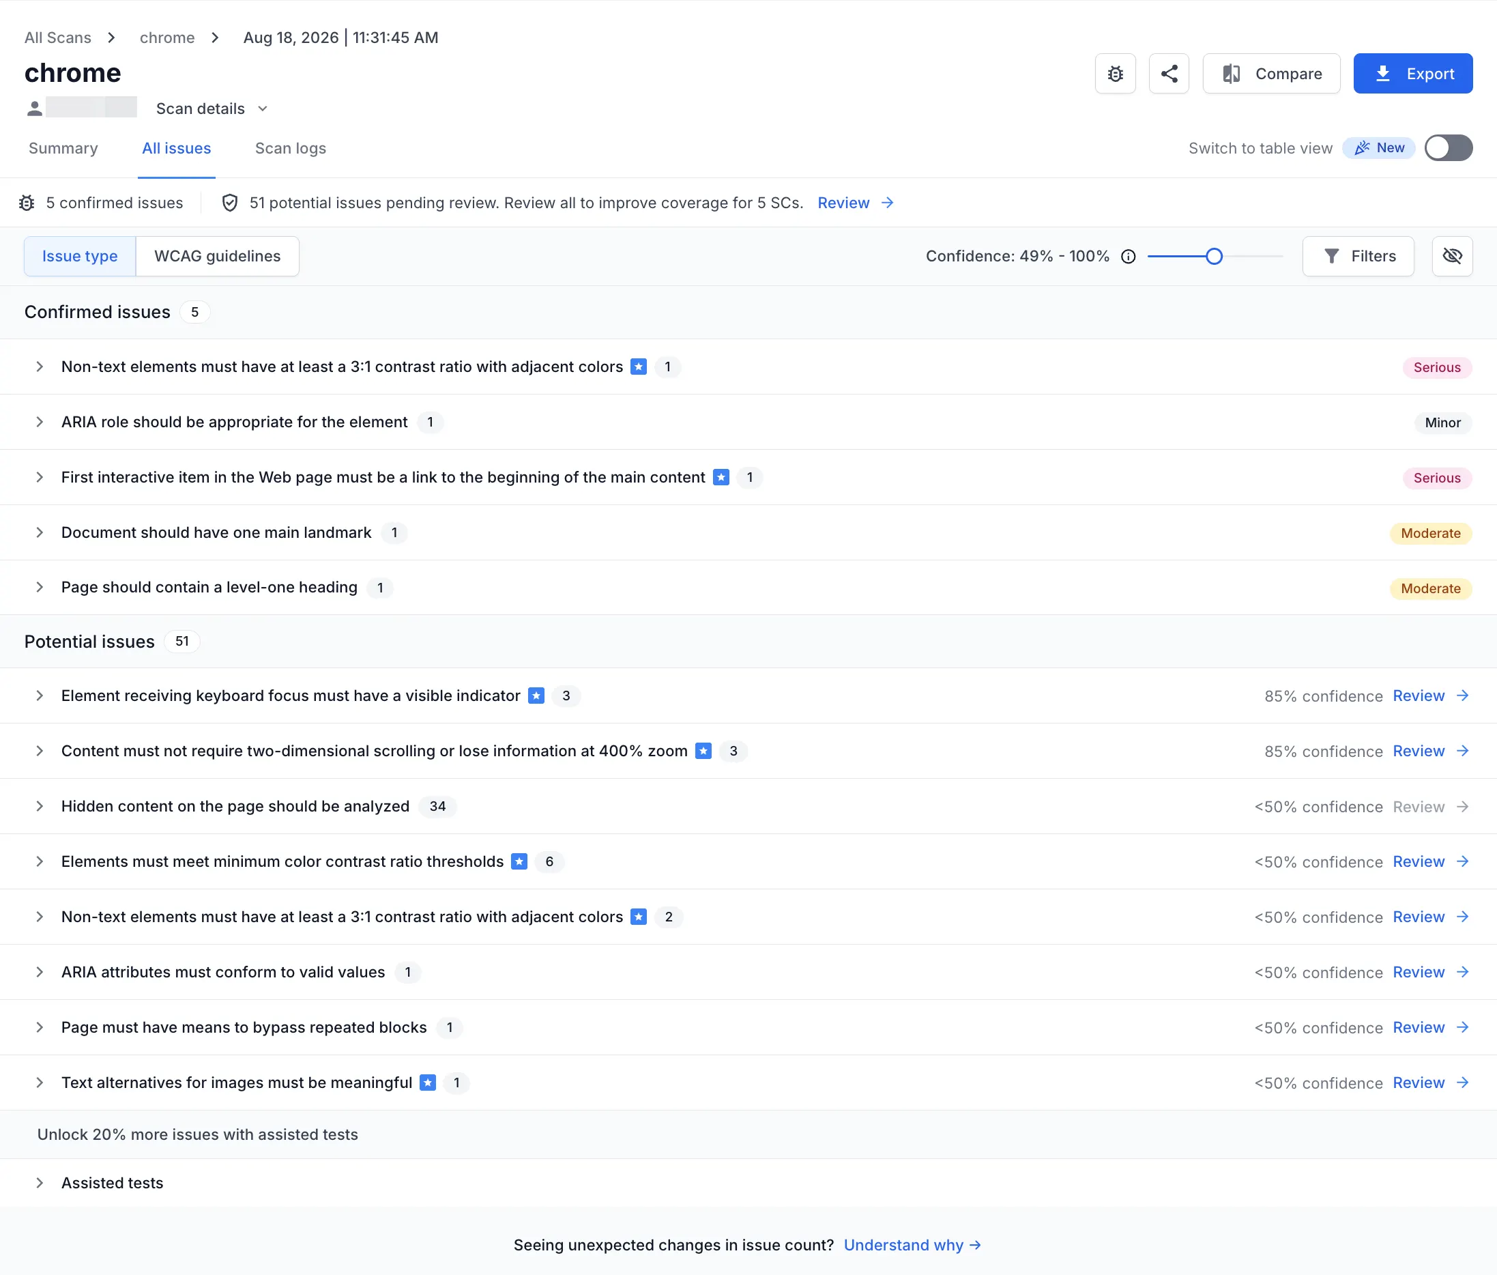Expand ARIA attributes valid values issue

coord(40,973)
